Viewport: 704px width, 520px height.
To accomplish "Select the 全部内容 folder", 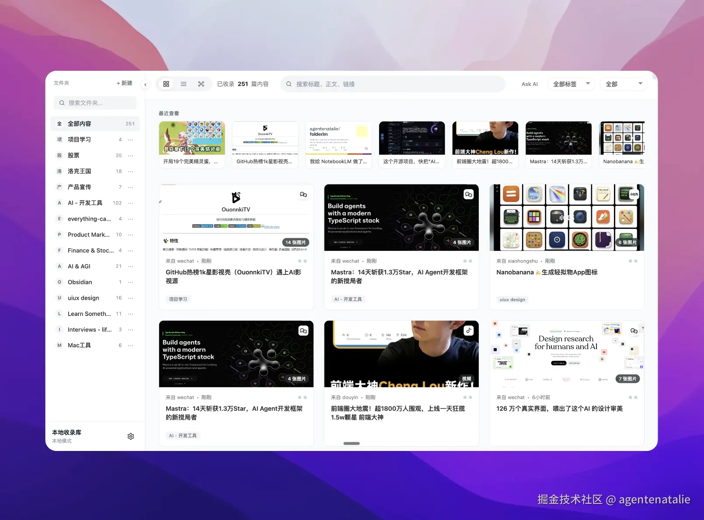I will coord(95,124).
